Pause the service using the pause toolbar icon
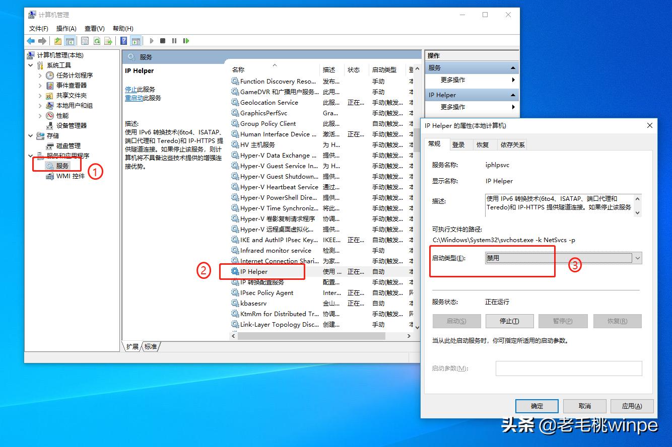Image resolution: width=672 pixels, height=447 pixels. [174, 41]
